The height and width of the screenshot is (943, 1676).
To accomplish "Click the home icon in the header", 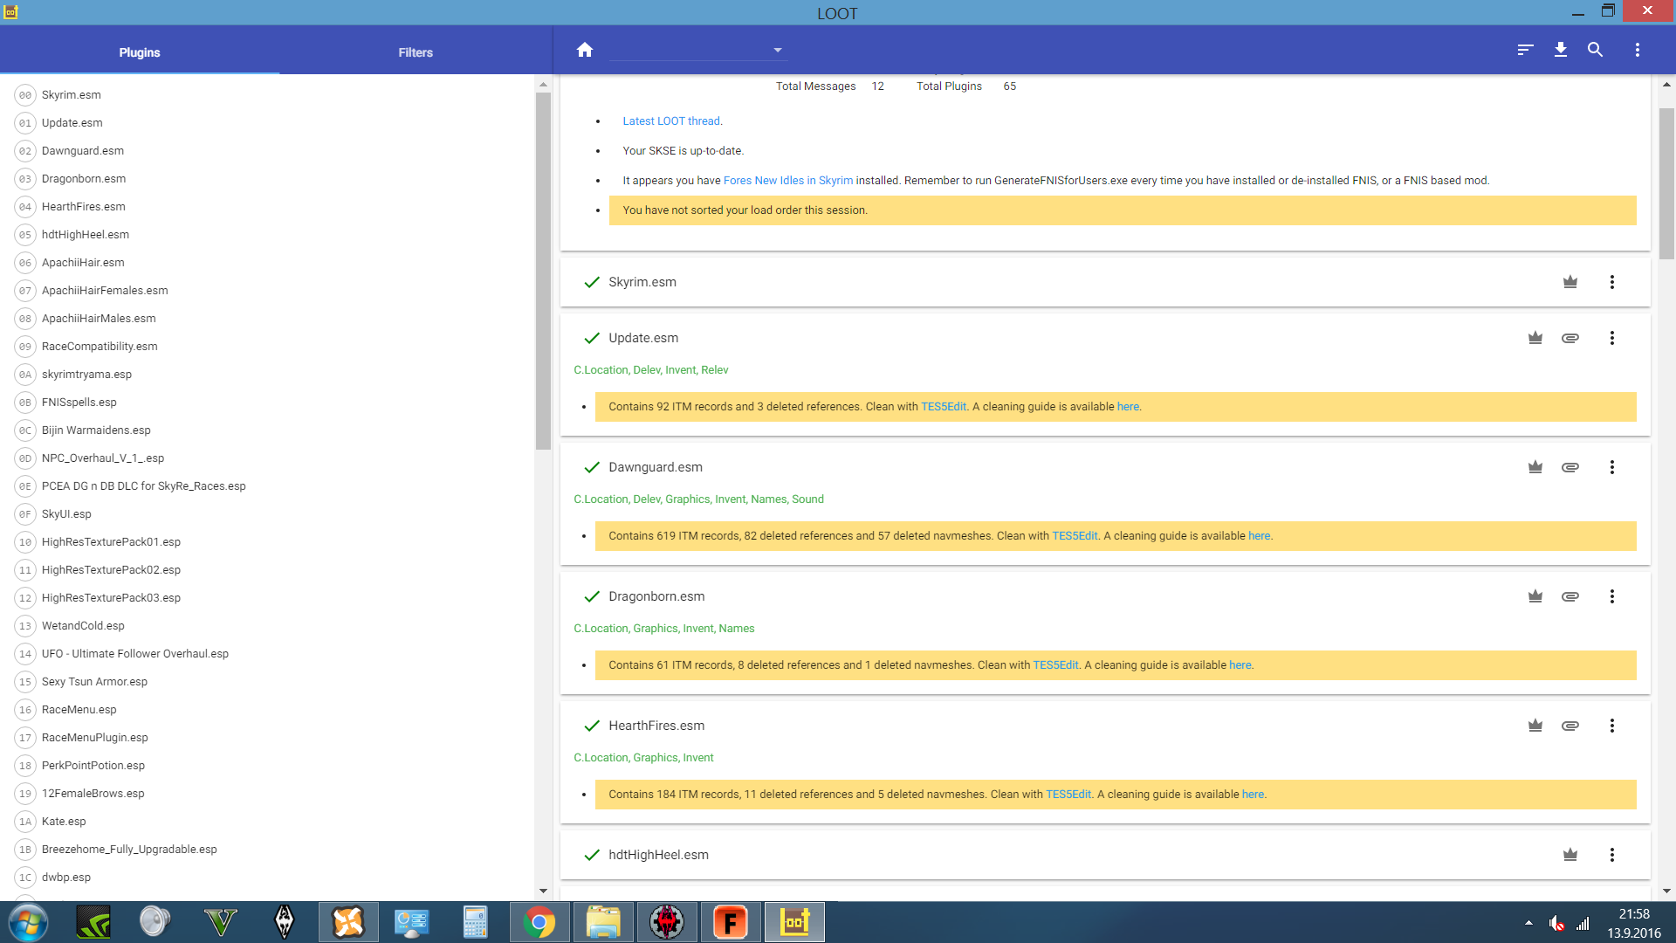I will pyautogui.click(x=585, y=50).
